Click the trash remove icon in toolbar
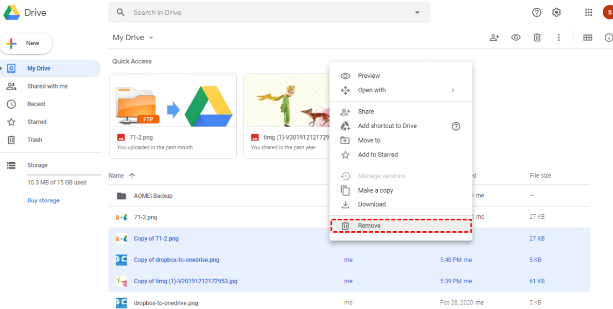613x309 pixels. coord(537,38)
